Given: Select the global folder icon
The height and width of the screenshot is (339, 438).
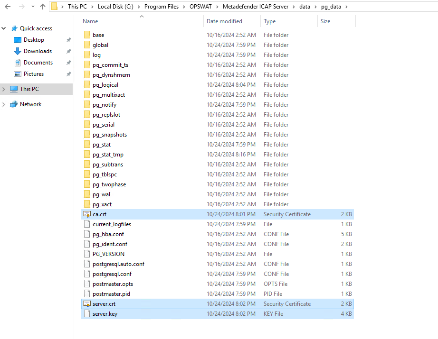Looking at the screenshot, I should pos(87,45).
